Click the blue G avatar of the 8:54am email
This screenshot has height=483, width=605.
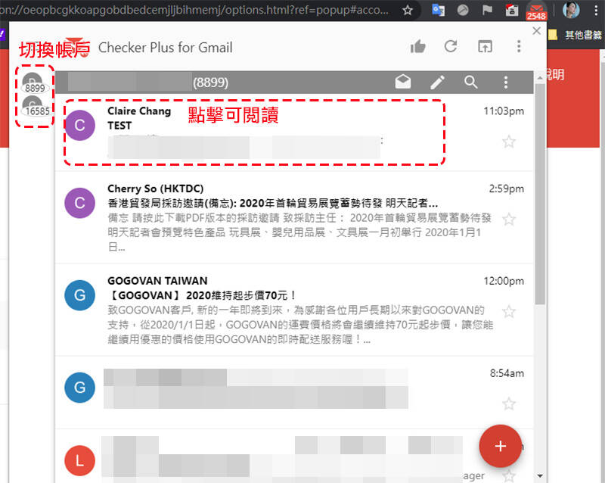(x=80, y=388)
